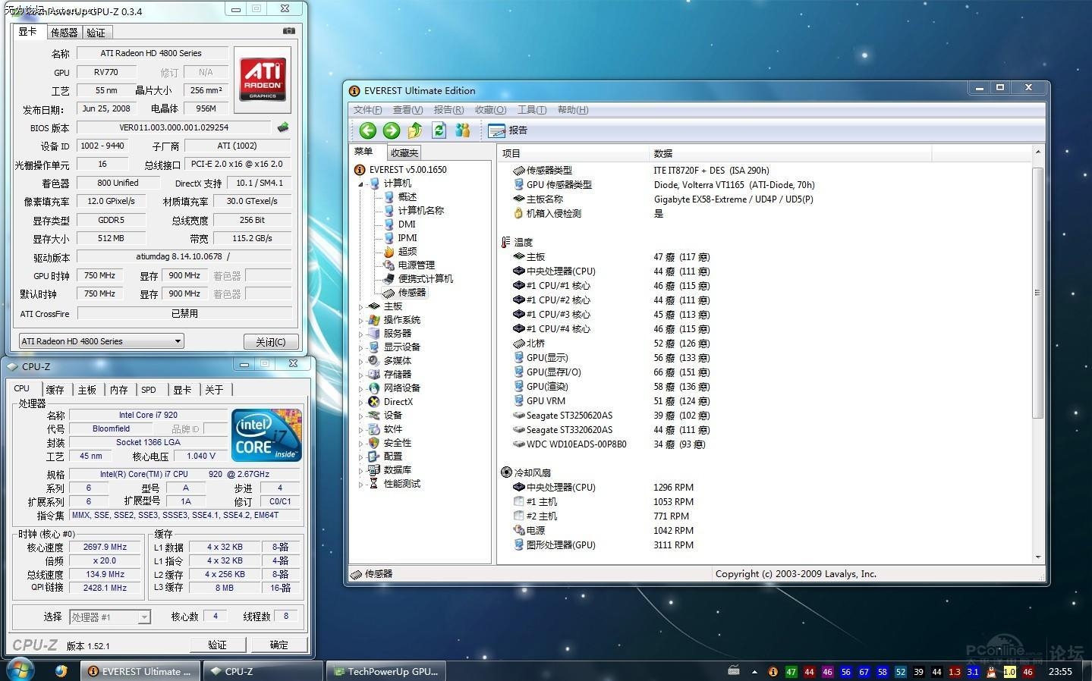The image size is (1092, 681).
Task: Click the green Back arrow in EVEREST toolbar
Action: click(368, 130)
